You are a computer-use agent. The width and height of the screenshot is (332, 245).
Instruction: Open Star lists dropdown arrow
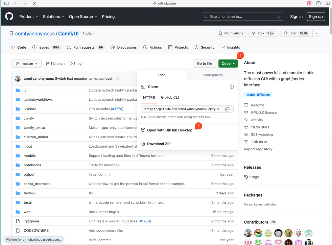(x=317, y=33)
